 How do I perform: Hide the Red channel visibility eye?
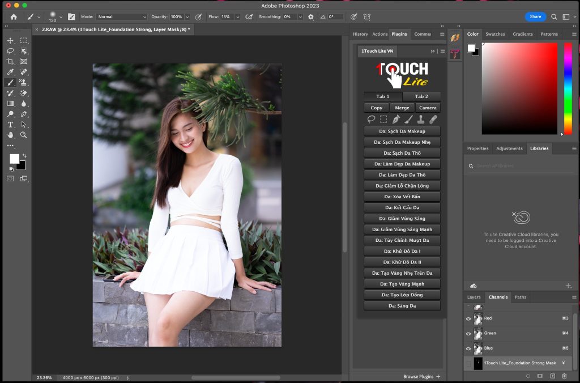[x=468, y=318]
